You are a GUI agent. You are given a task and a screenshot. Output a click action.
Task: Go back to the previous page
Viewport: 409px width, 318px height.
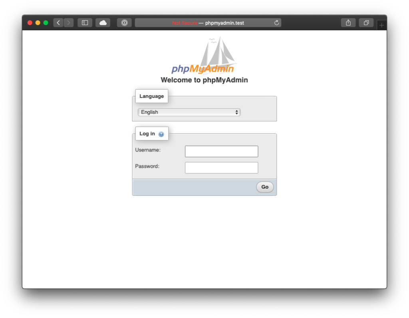click(x=58, y=23)
